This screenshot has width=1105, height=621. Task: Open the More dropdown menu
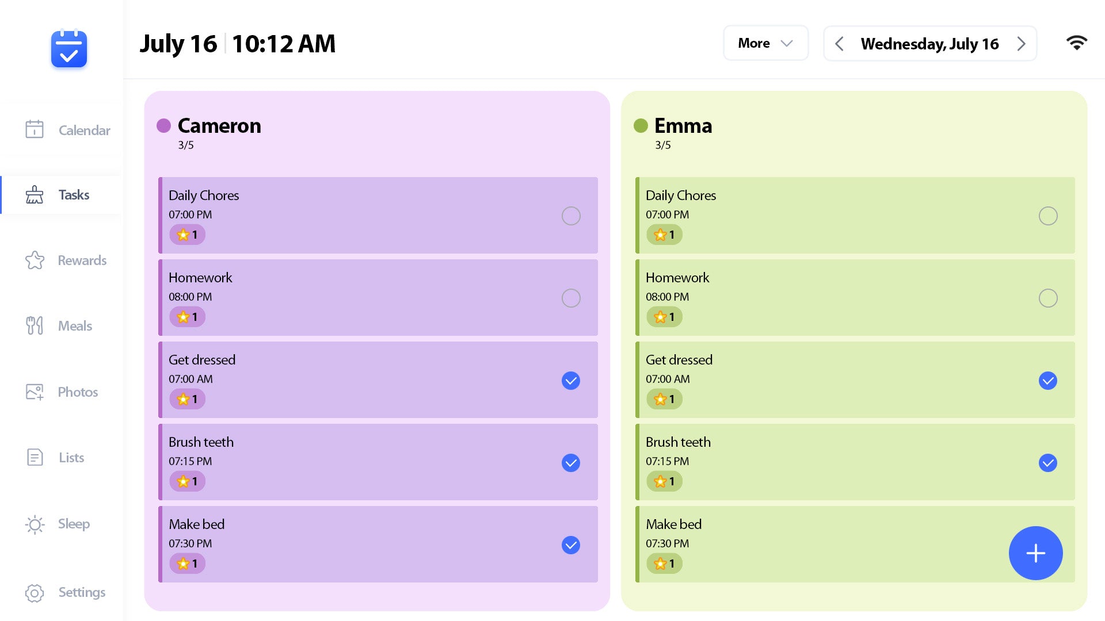tap(765, 43)
